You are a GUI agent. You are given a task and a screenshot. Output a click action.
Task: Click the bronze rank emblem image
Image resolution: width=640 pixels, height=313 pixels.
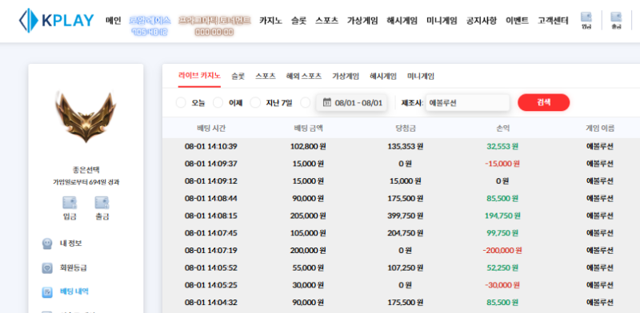pos(86,117)
